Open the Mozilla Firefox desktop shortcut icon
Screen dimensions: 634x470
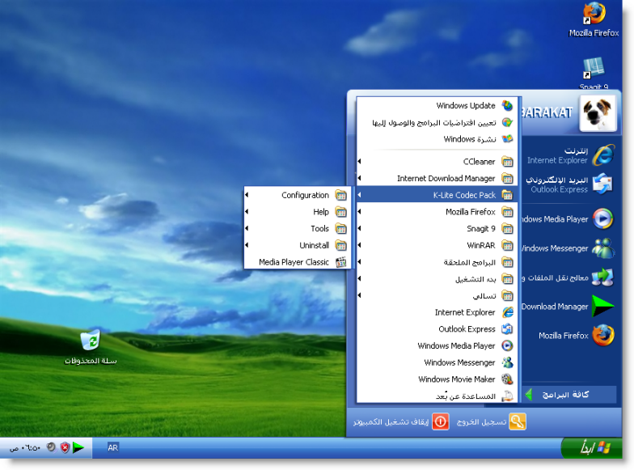coord(594,19)
